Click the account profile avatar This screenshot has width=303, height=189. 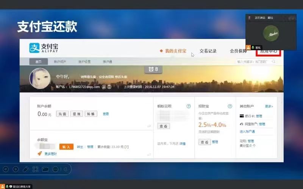40,79
